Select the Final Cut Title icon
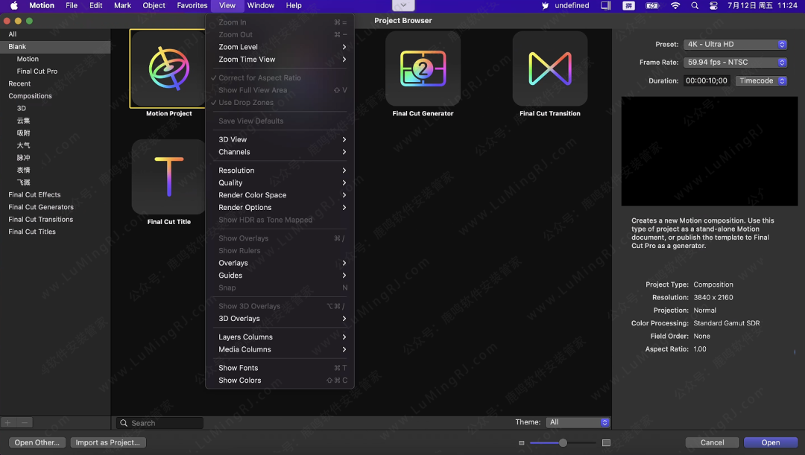The image size is (805, 455). (168, 176)
